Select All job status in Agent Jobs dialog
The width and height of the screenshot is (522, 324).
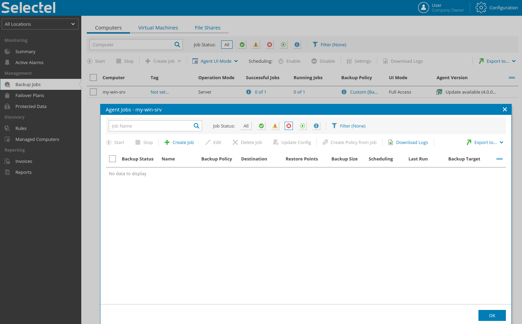246,126
